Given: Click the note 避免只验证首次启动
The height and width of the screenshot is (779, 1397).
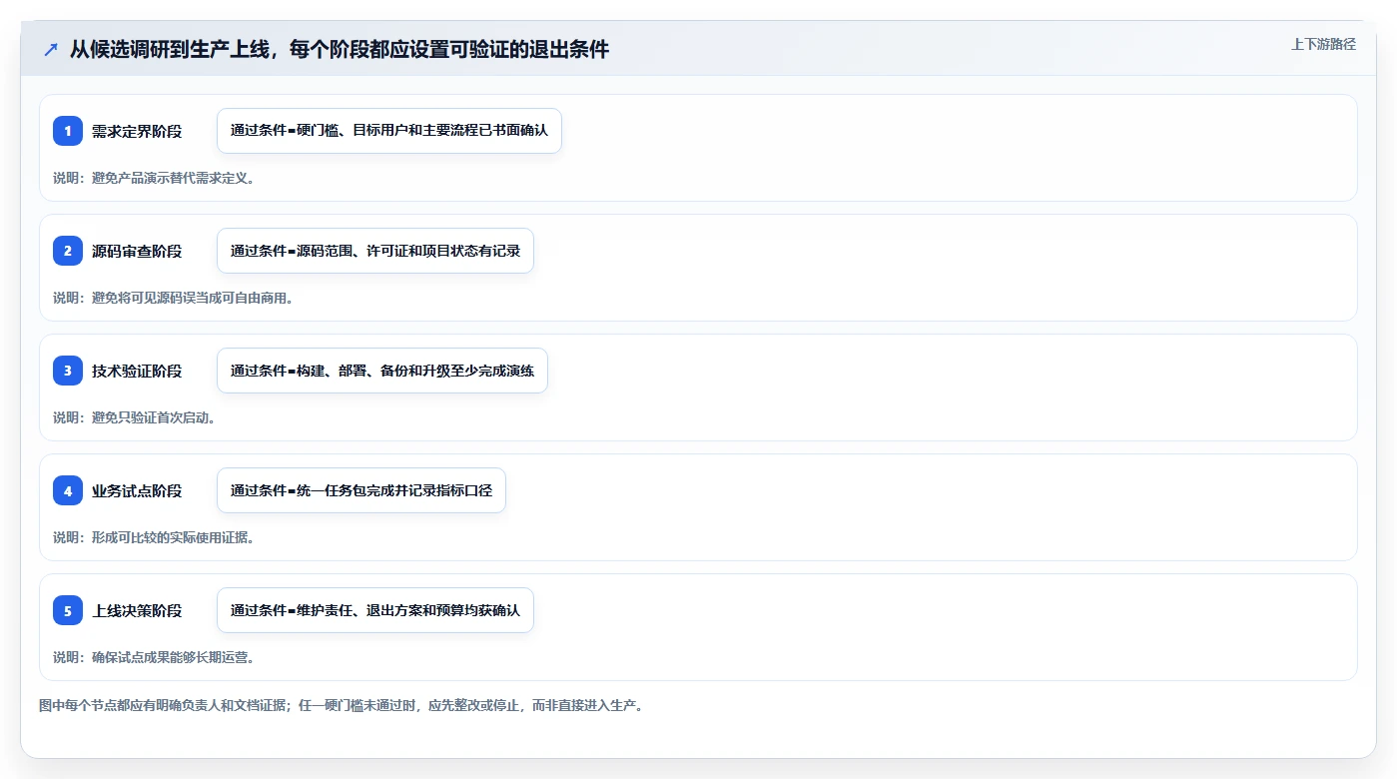Looking at the screenshot, I should [x=135, y=417].
